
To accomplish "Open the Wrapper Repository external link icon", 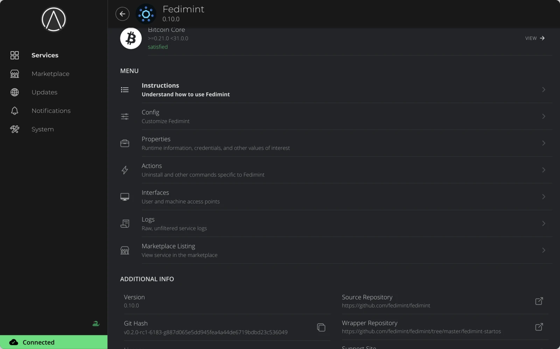I will click(539, 327).
